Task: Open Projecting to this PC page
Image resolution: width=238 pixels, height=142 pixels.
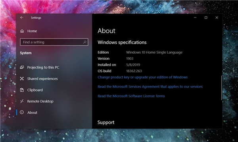Action: pyautogui.click(x=43, y=67)
